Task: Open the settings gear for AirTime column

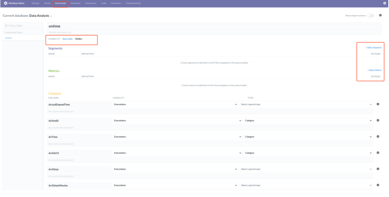Action: 378,137
